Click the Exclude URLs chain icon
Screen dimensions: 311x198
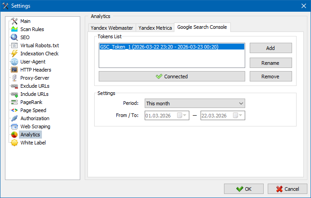14,86
